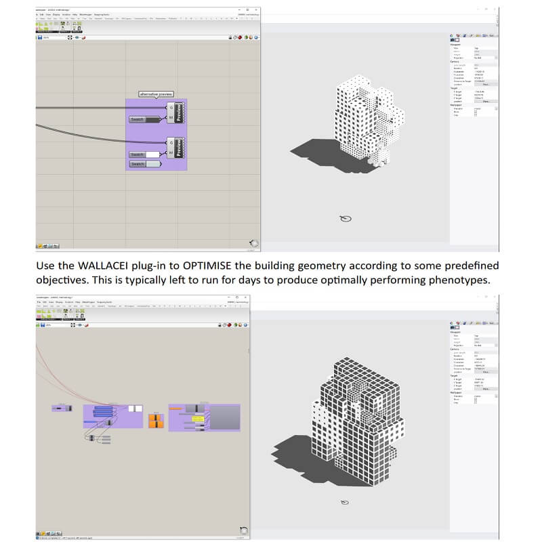Click the camera icon in the upper Rhino properties panel
The width and height of the screenshot is (542, 542).
453,41
